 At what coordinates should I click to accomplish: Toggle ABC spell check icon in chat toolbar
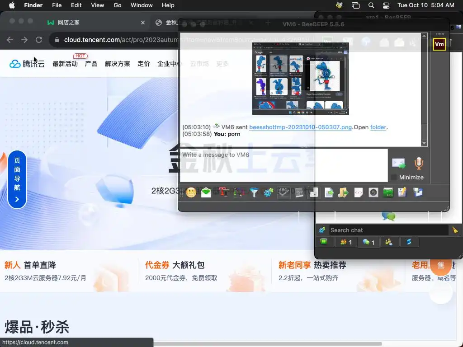(283, 192)
